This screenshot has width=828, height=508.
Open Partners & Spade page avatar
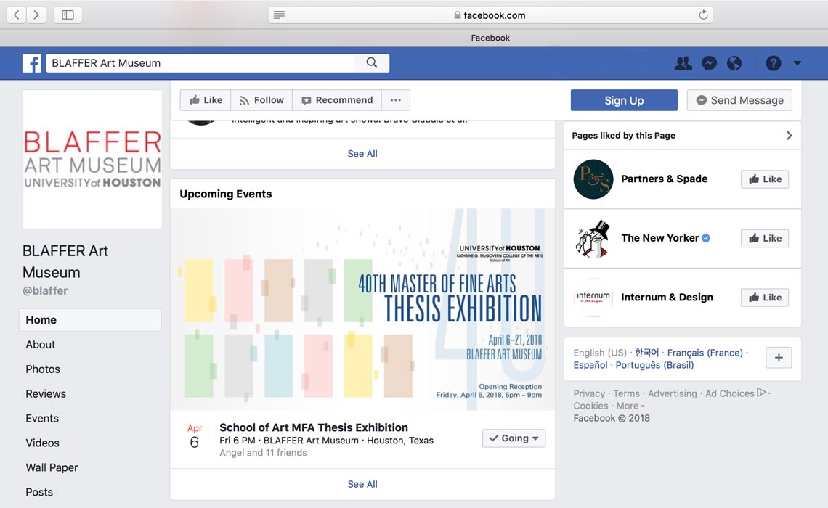pos(593,179)
